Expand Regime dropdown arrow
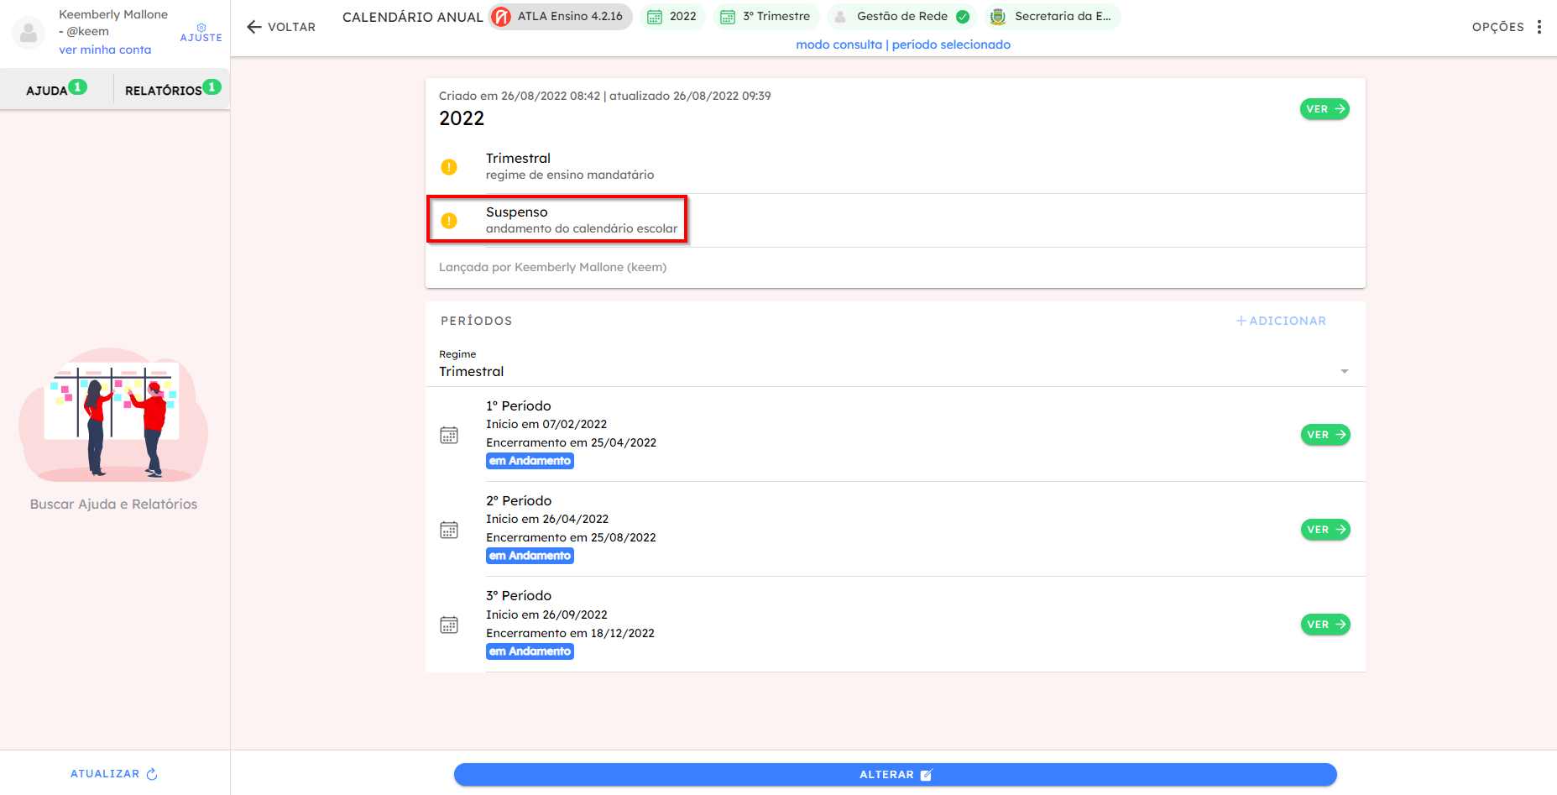Image resolution: width=1557 pixels, height=795 pixels. coord(1345,371)
